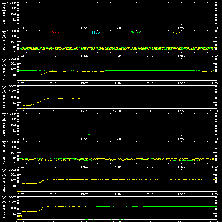Click 17:40 tick under the 4995 MHz panel
The height and width of the screenshot is (222, 222).
pos(149,167)
